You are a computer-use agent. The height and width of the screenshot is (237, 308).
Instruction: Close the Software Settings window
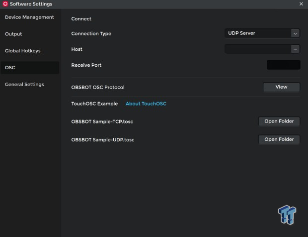click(x=301, y=4)
